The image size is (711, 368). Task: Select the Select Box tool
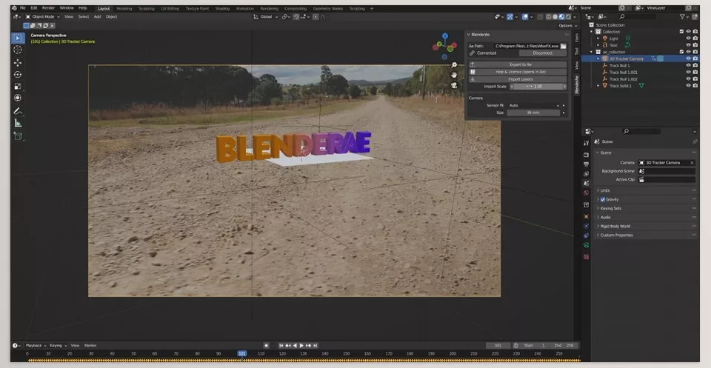[18, 38]
